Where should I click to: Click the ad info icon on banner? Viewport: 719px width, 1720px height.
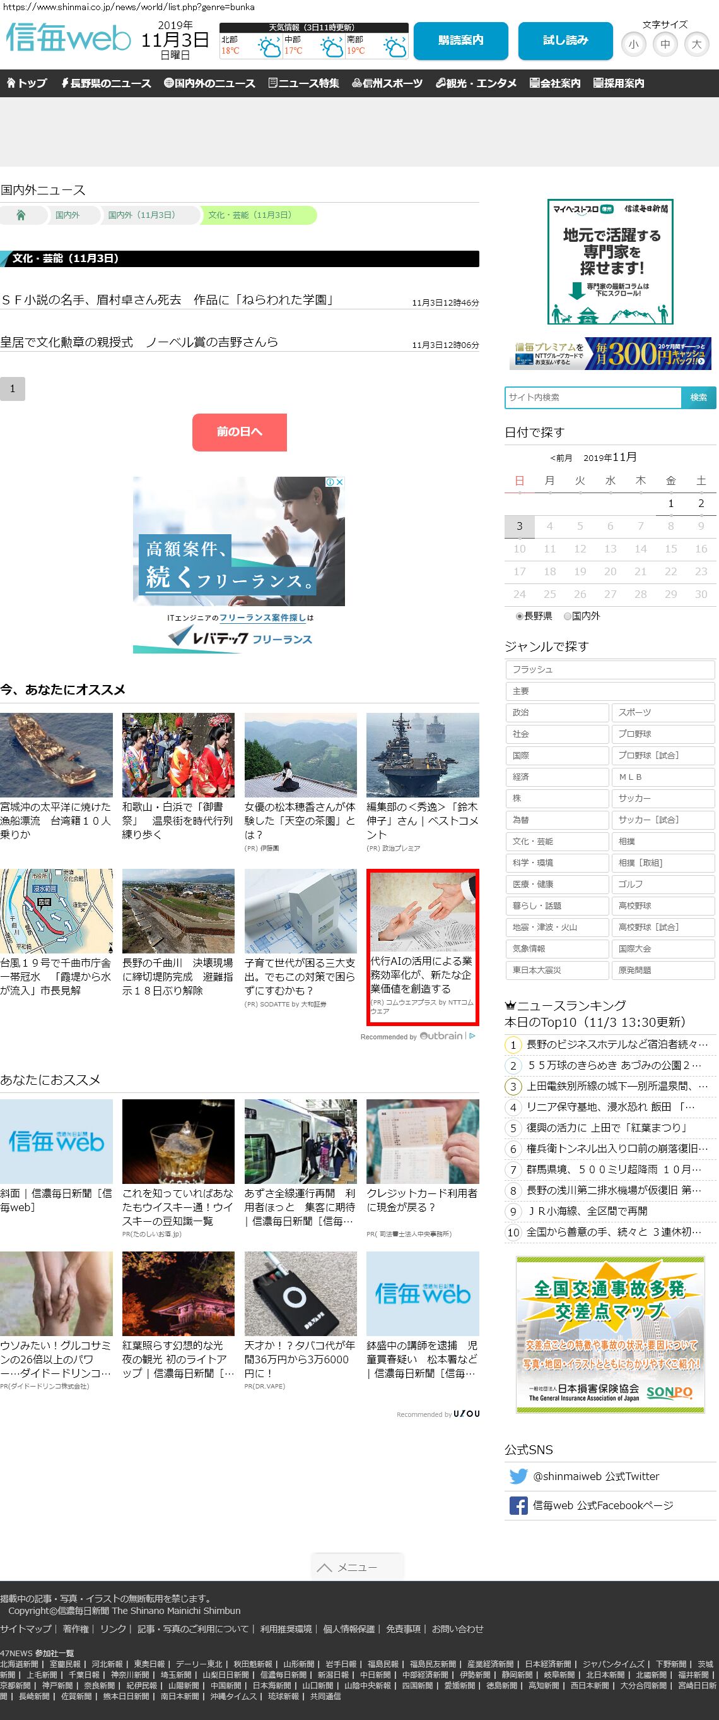click(x=330, y=482)
